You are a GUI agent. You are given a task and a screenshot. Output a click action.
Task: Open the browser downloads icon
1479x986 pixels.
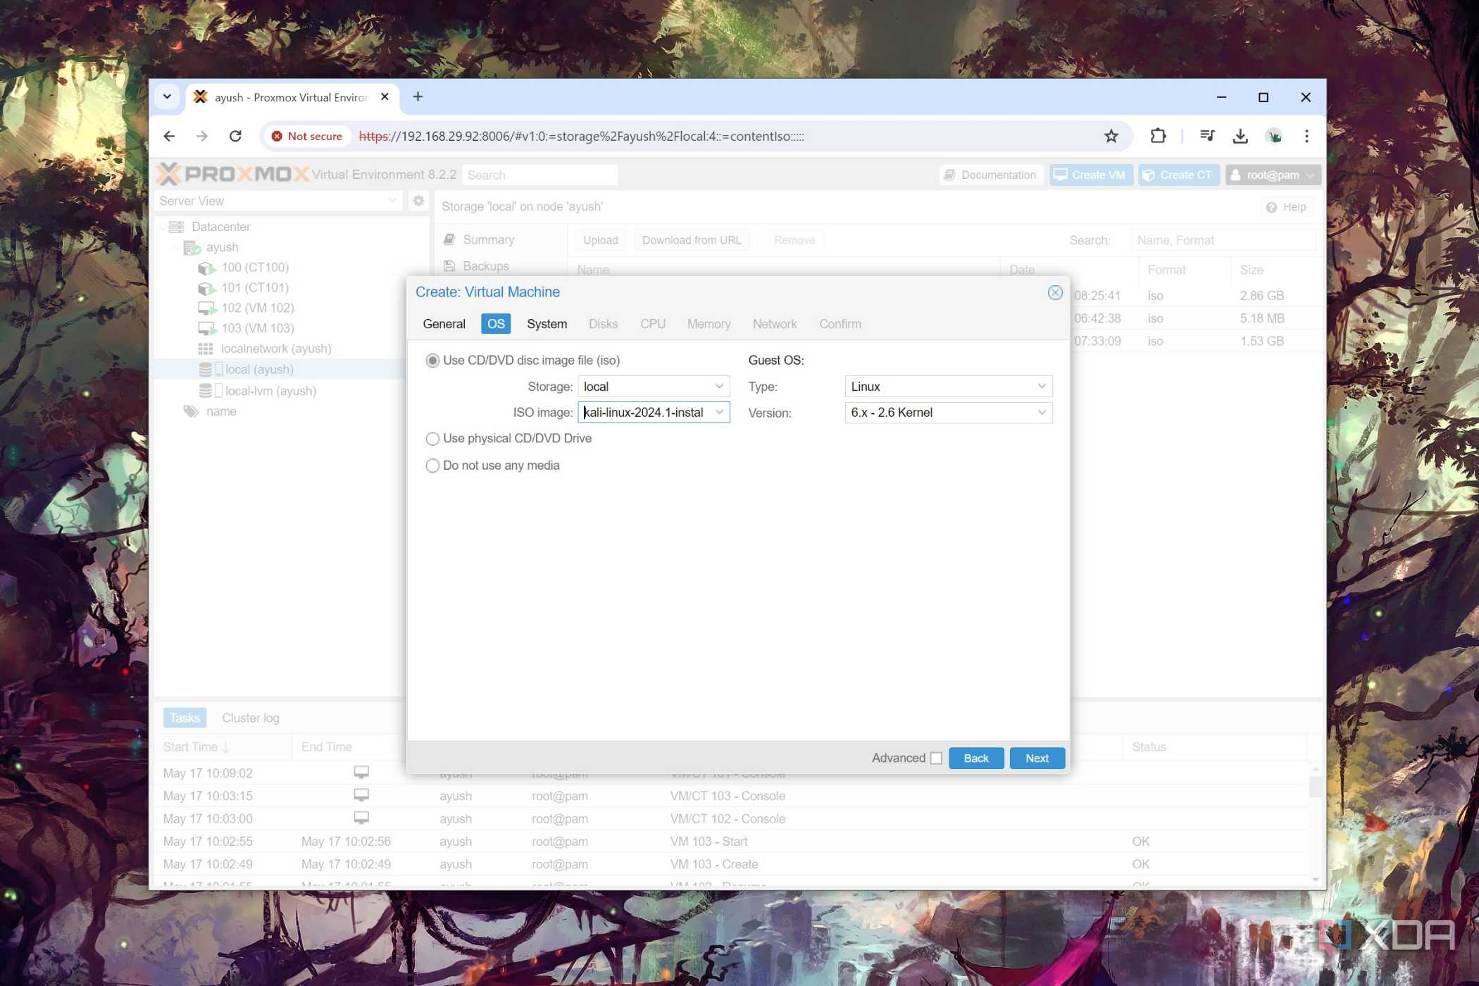point(1240,136)
